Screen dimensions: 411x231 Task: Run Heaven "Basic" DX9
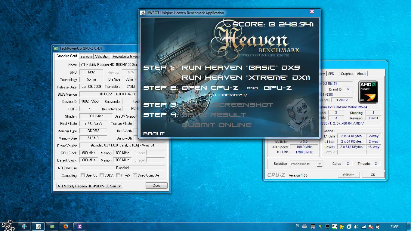241,68
